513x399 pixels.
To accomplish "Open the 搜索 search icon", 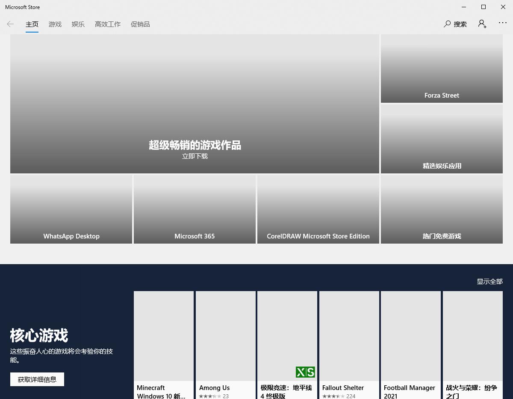I will (455, 24).
